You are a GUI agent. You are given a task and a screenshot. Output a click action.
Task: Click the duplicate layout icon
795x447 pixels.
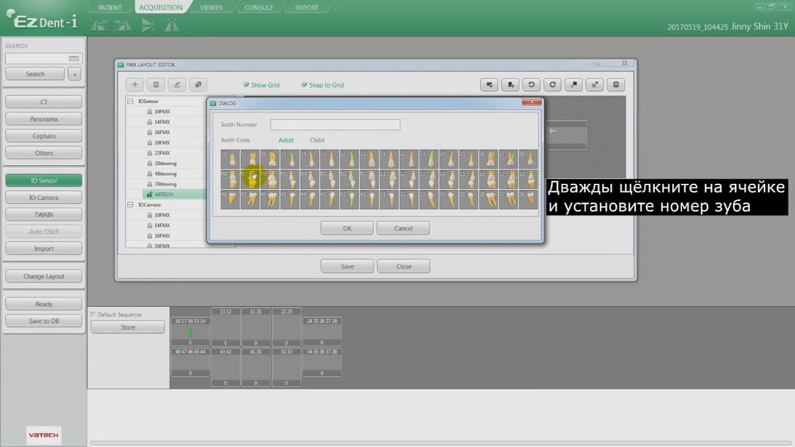(198, 84)
